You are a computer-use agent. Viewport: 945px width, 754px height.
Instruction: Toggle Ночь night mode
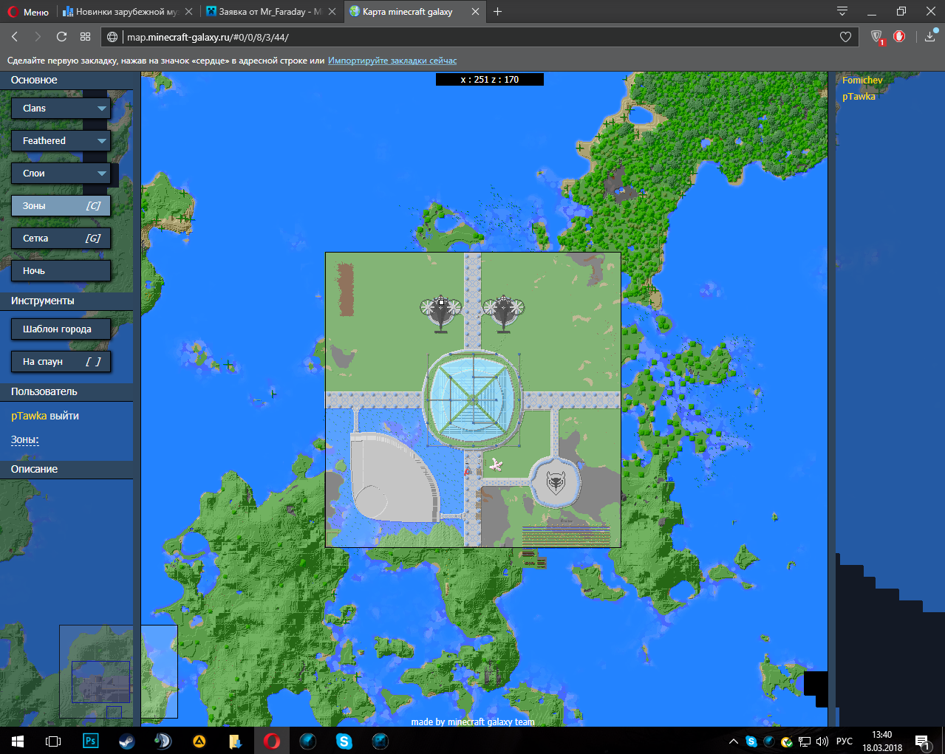(x=61, y=271)
